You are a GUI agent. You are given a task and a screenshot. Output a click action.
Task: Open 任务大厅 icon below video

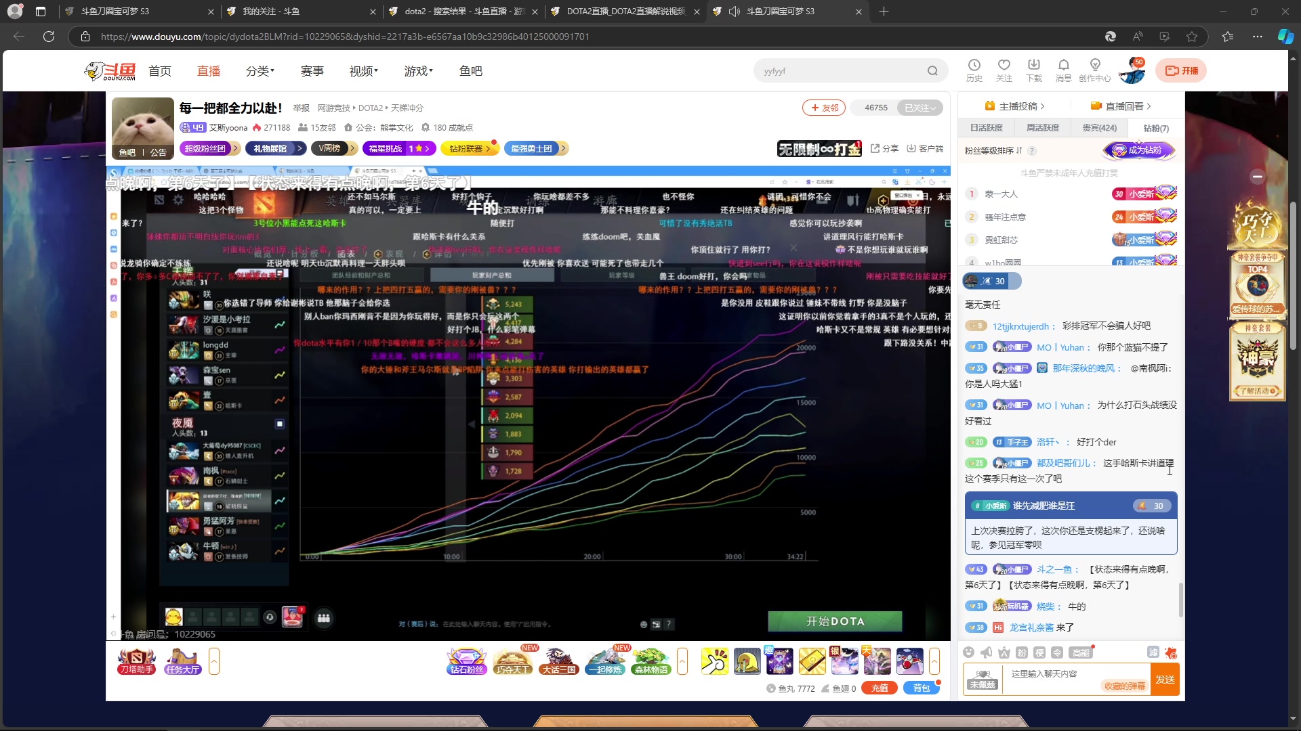pos(183,661)
